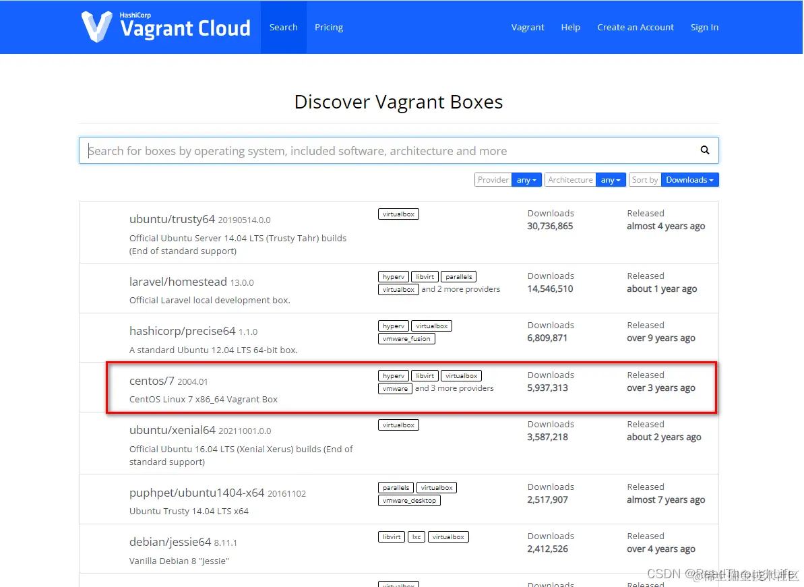804x587 pixels.
Task: Click 'CentOS Linux 7 x86_64 Vagrant Box' description
Action: click(x=203, y=399)
